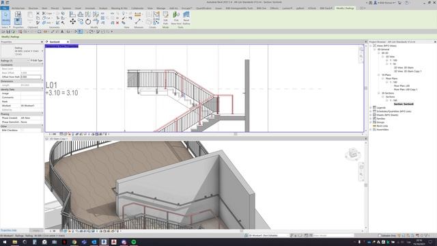Click Reset Railing tool
The image size is (437, 246).
(x=186, y=18)
